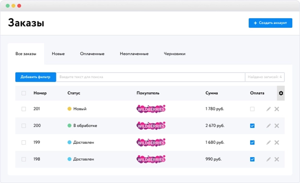Viewport: 300px width, 183px height.
Task: Edit order 198 via the pencil icon
Action: [x=268, y=159]
